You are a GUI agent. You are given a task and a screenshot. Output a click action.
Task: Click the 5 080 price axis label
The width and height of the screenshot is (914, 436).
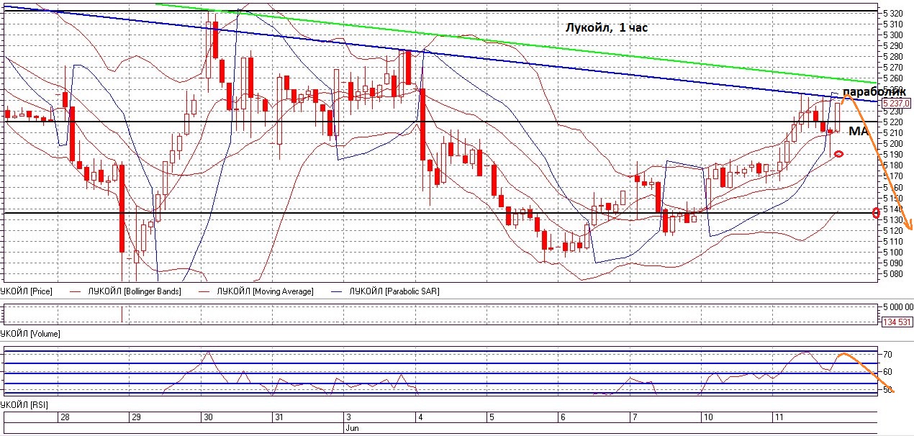(895, 273)
